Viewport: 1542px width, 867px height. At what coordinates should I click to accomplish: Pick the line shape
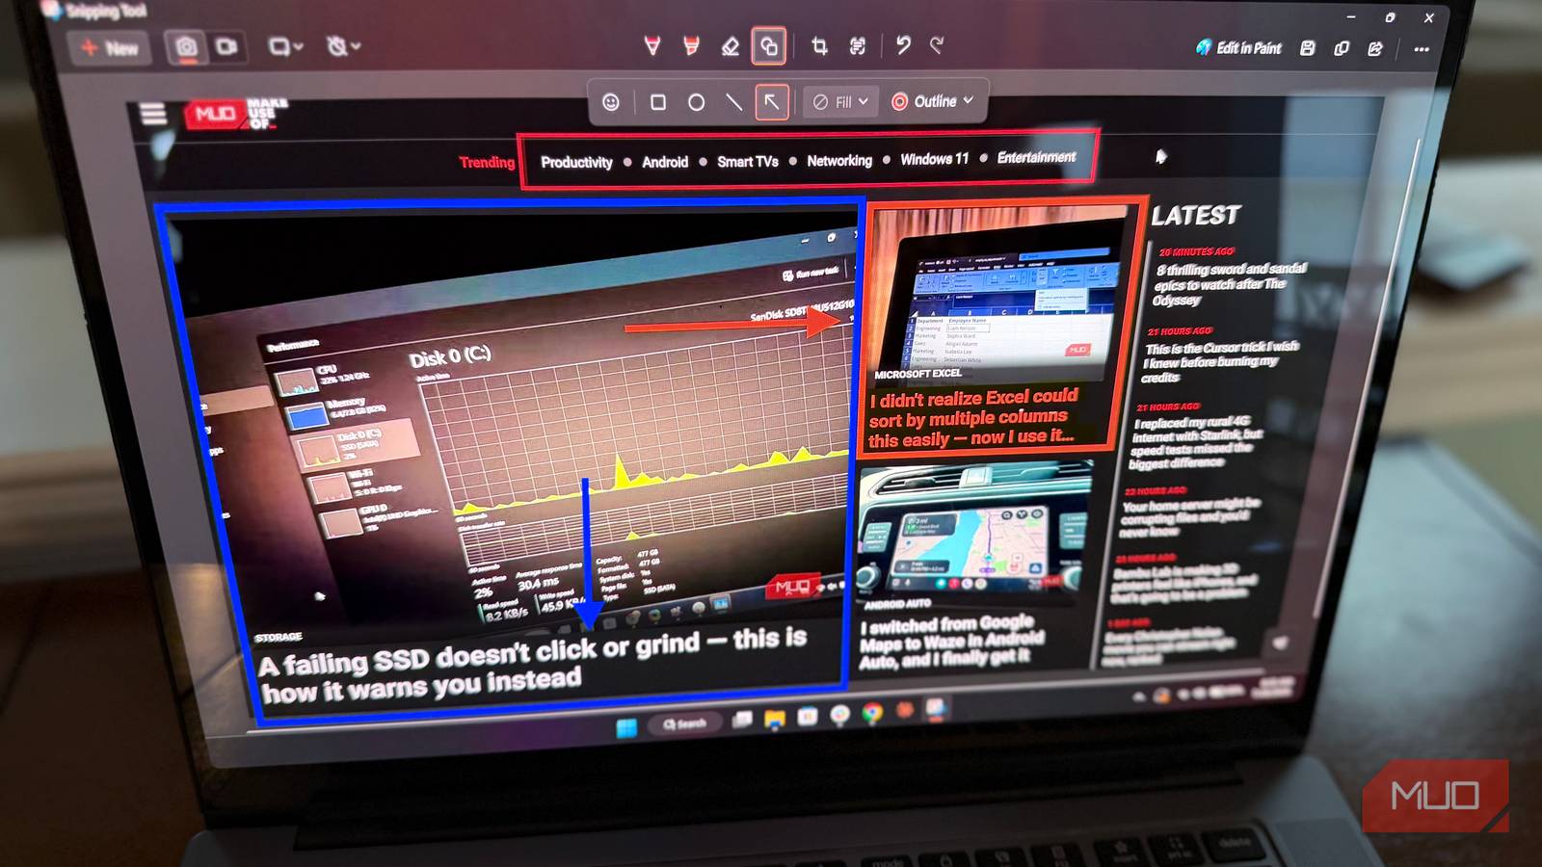733,102
